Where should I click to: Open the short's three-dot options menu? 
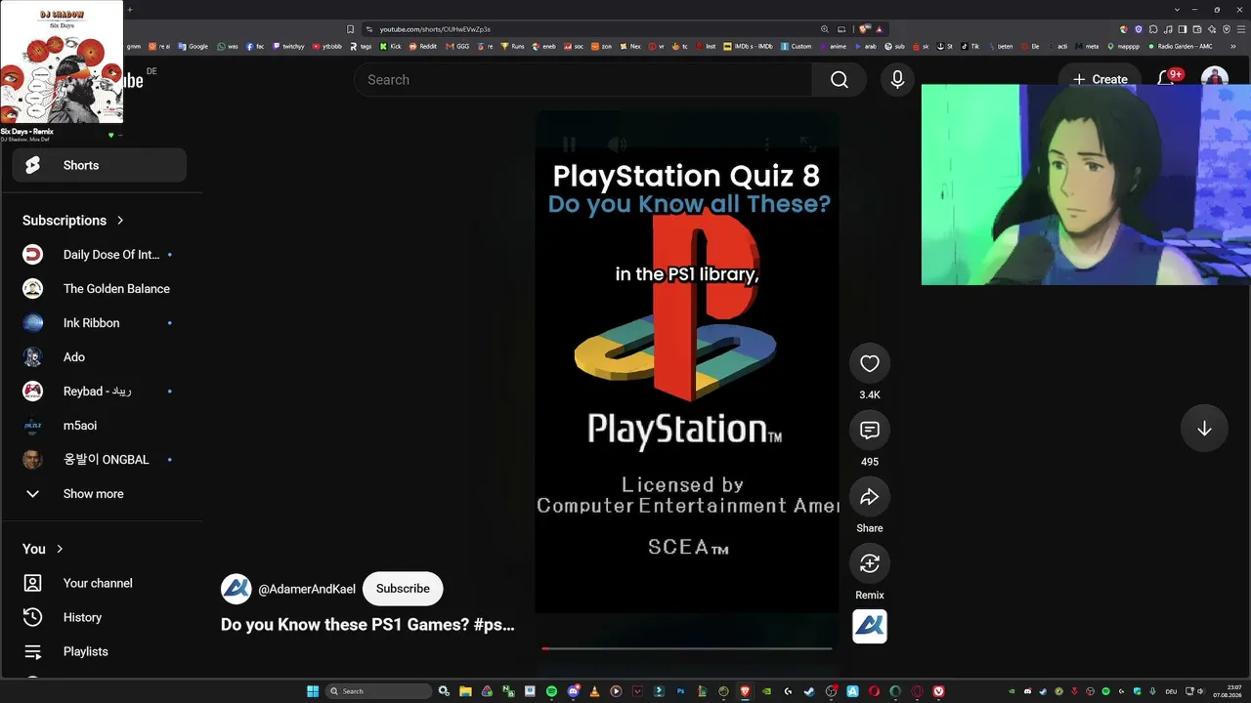pos(766,145)
